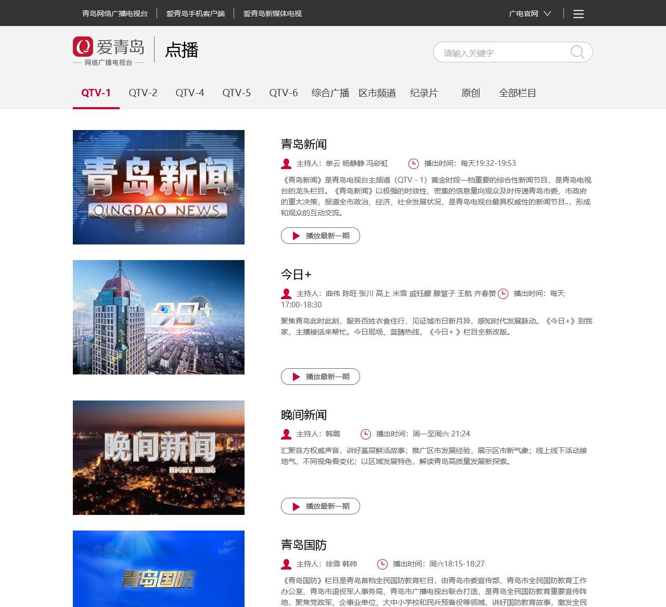This screenshot has width=666, height=607.
Task: Open the 爱青岛新媒体电视 link
Action: tap(273, 14)
